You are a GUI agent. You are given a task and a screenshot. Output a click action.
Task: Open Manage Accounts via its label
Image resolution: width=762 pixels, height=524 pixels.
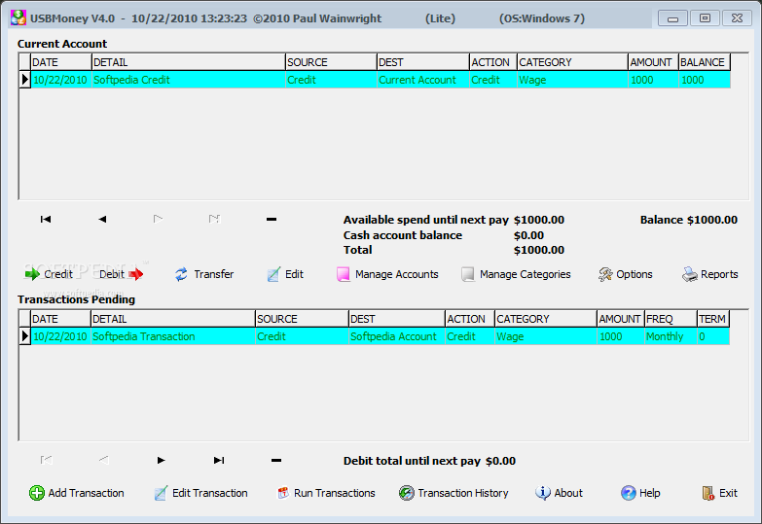pos(396,274)
